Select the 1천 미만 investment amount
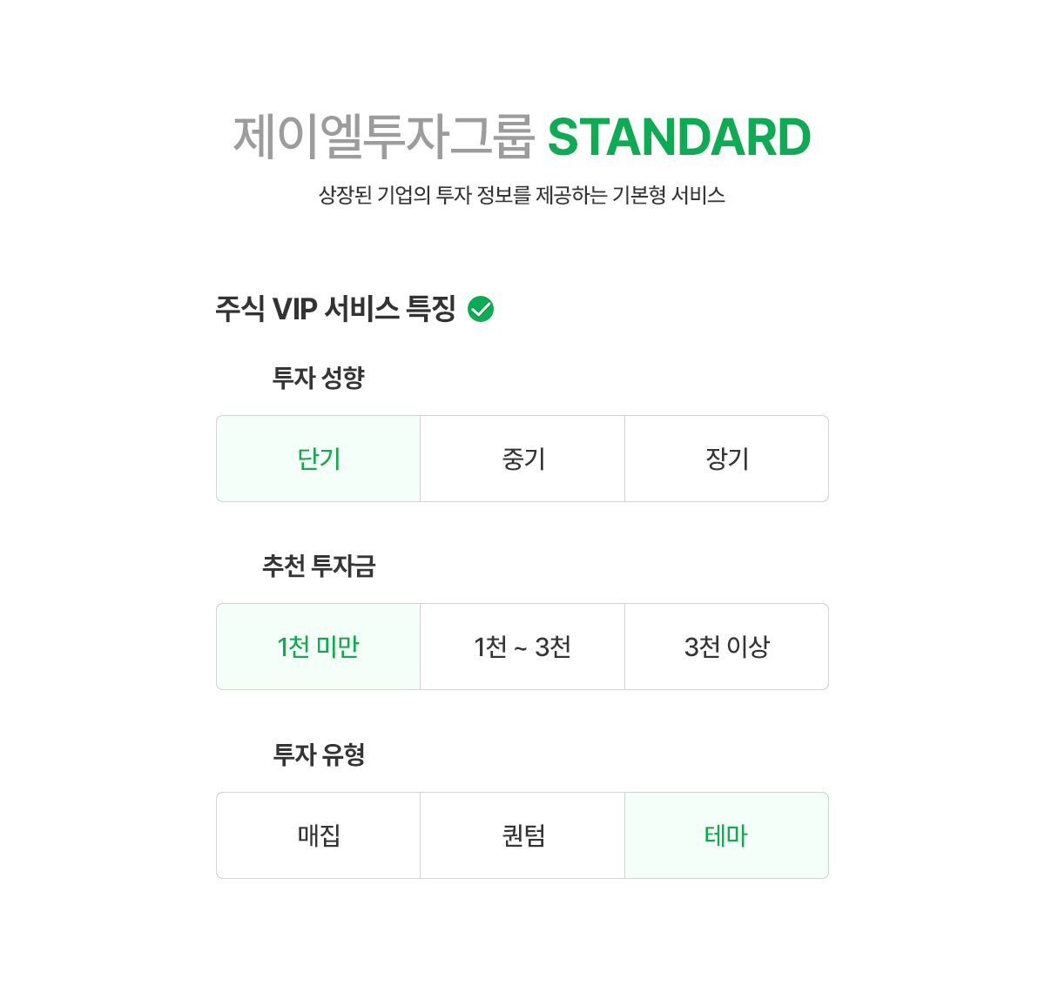 [x=319, y=647]
